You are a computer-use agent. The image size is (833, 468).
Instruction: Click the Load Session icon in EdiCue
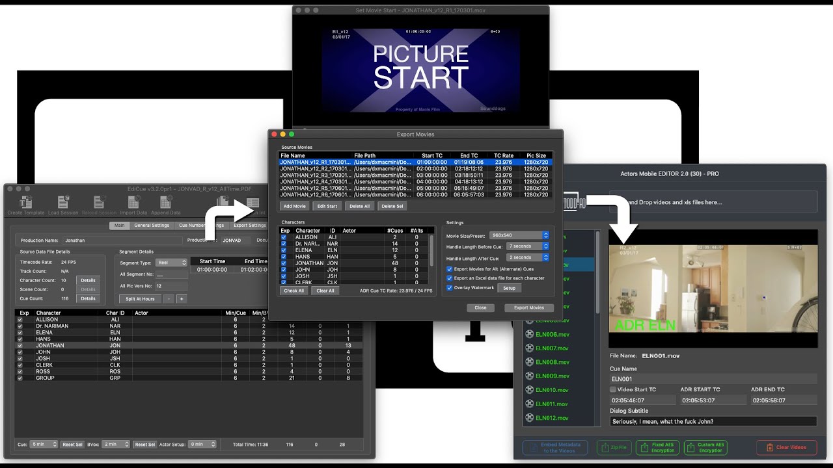pos(63,202)
